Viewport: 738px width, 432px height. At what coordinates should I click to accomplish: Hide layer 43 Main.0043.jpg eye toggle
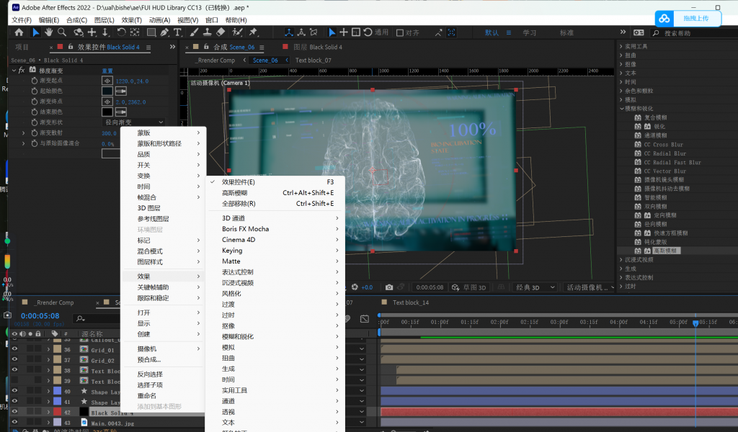(14, 422)
